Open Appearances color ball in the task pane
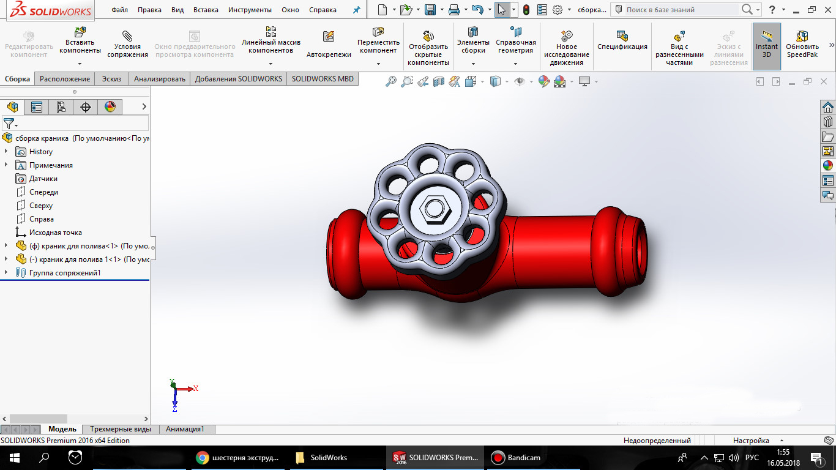 pyautogui.click(x=828, y=166)
